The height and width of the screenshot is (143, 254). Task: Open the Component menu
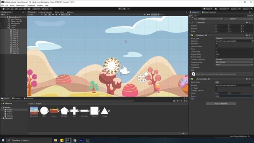(31, 5)
